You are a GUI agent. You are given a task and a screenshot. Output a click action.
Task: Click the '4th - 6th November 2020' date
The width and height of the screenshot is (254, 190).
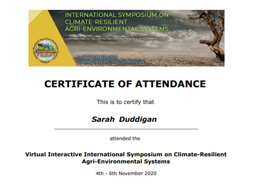126,173
